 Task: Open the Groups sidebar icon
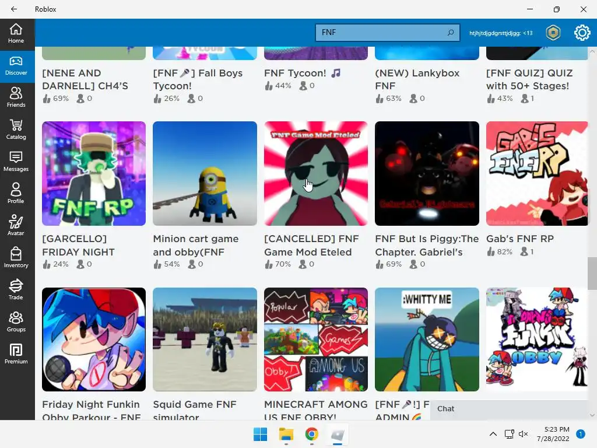pyautogui.click(x=16, y=322)
